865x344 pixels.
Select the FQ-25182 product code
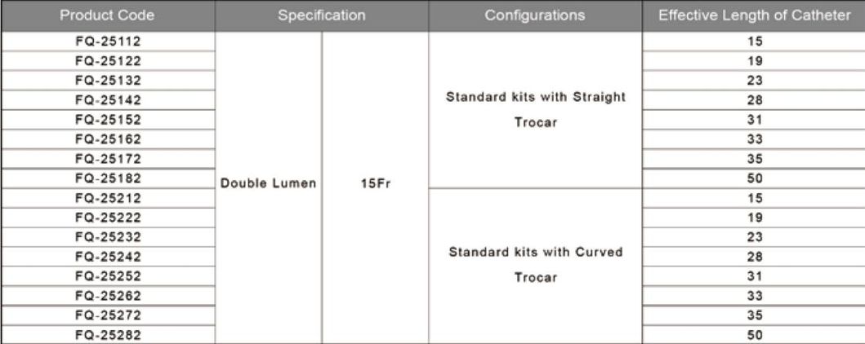click(107, 178)
